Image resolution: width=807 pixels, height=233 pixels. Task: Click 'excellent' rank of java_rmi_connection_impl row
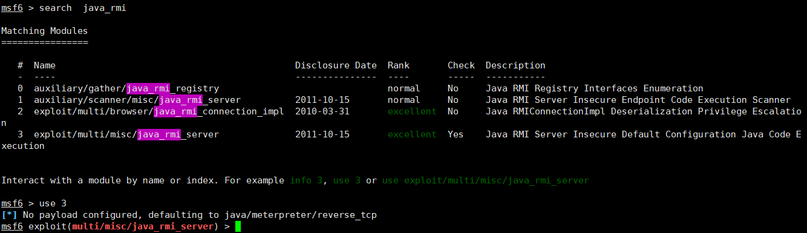(x=412, y=111)
